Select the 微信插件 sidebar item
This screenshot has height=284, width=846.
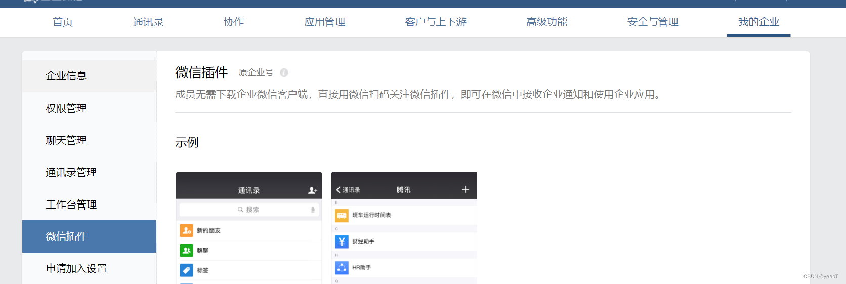pyautogui.click(x=89, y=236)
